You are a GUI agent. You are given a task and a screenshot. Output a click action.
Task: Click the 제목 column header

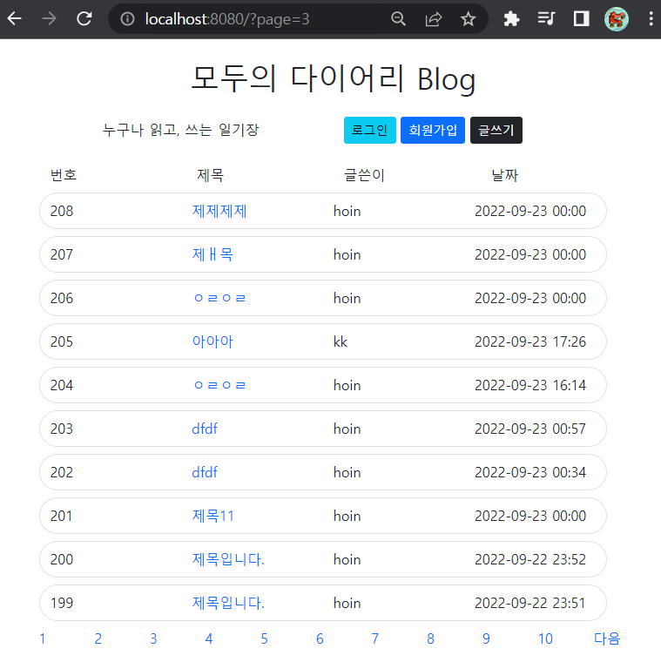tap(210, 175)
